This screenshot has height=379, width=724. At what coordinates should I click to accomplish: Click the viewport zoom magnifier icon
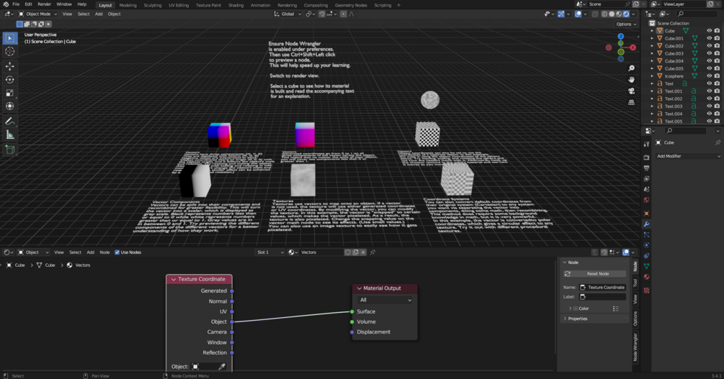(631, 68)
